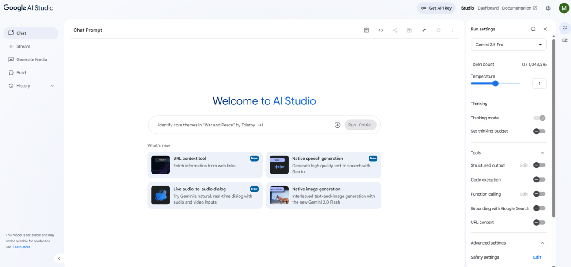The width and height of the screenshot is (571, 267).
Task: Open Documentation link in header
Action: coord(519,8)
